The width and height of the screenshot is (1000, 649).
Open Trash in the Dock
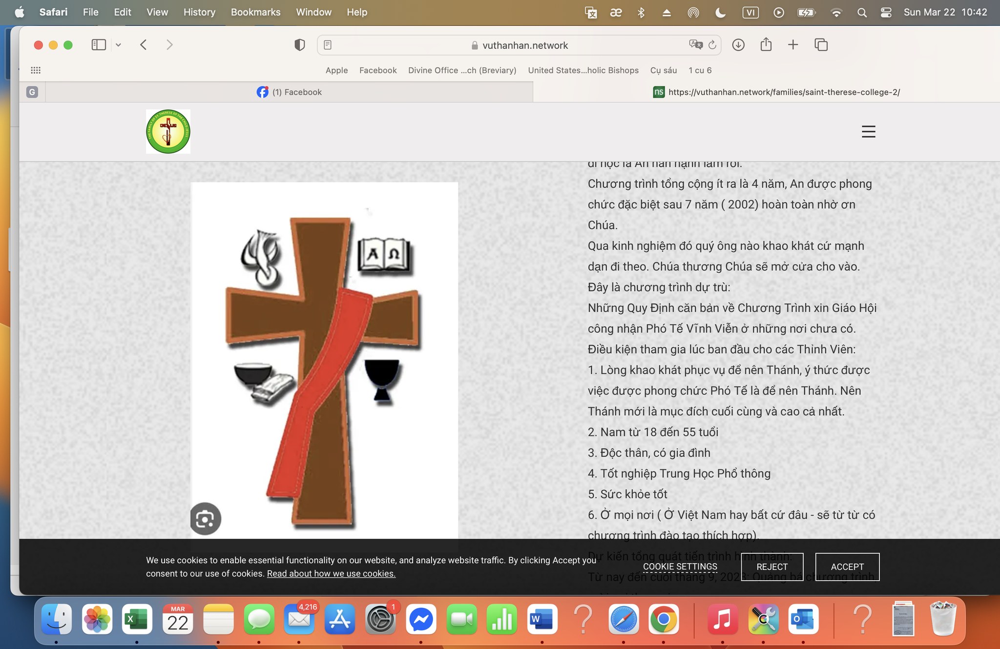(943, 619)
